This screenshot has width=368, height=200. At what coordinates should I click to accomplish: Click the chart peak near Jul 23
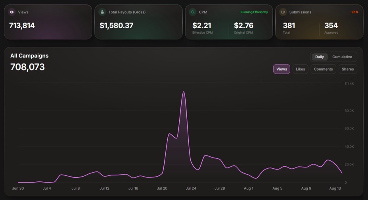coord(184,92)
